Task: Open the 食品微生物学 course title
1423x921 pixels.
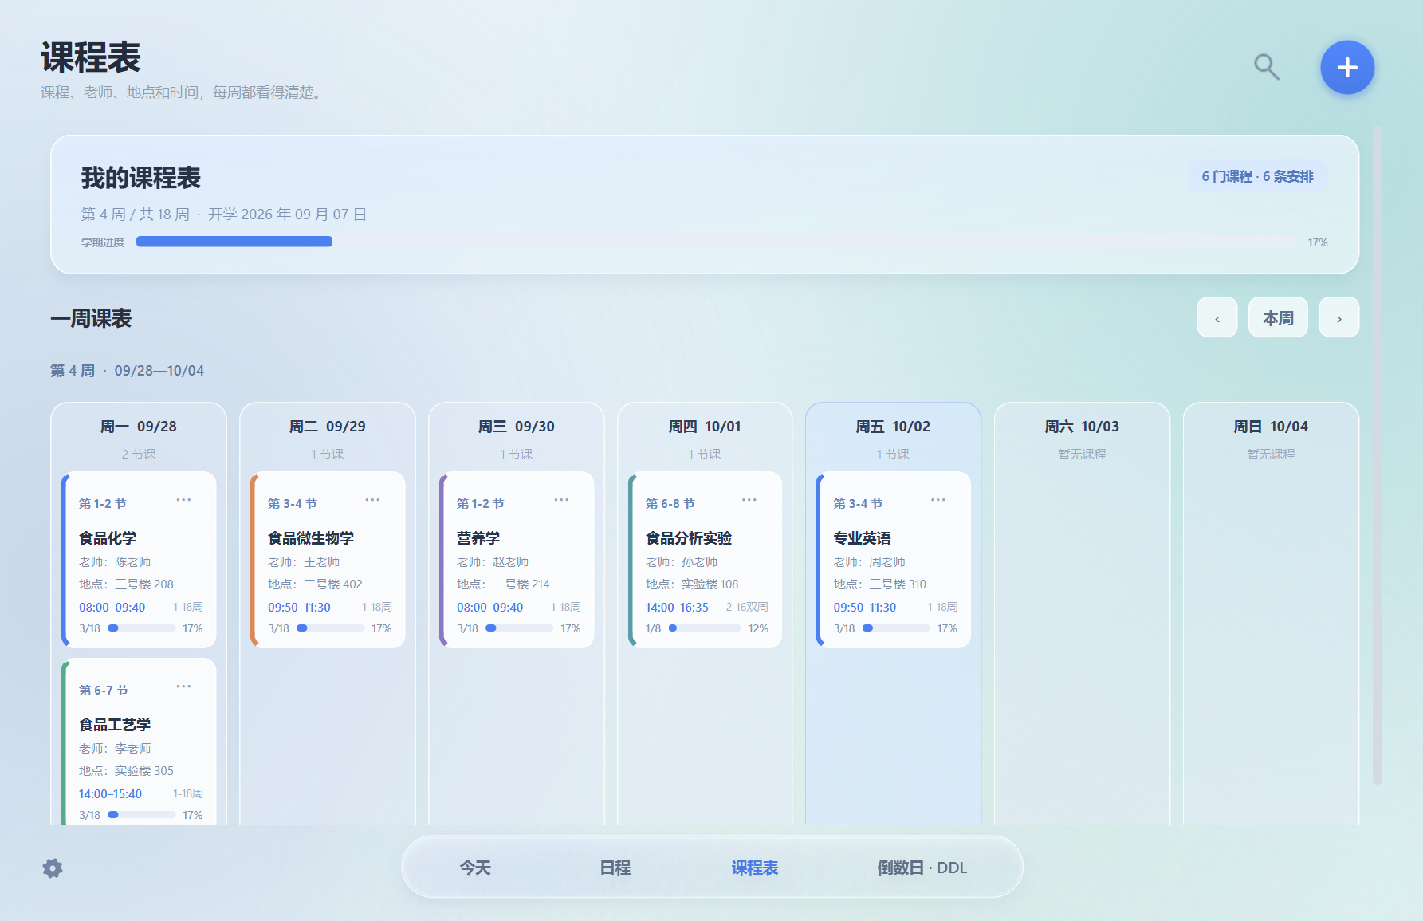Action: pos(311,538)
